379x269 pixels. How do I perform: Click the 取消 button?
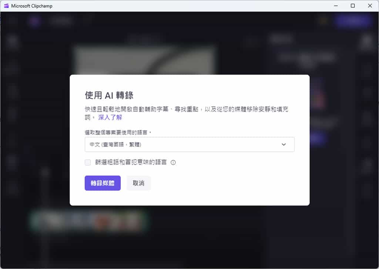139,183
